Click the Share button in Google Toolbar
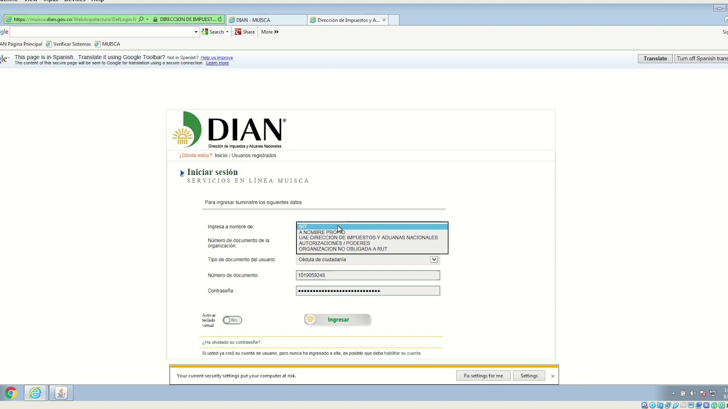This screenshot has width=728, height=409. [245, 32]
